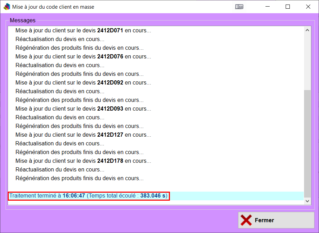Click the last 'Régénération des produits finis' line
The width and height of the screenshot is (319, 233).
click(79, 178)
